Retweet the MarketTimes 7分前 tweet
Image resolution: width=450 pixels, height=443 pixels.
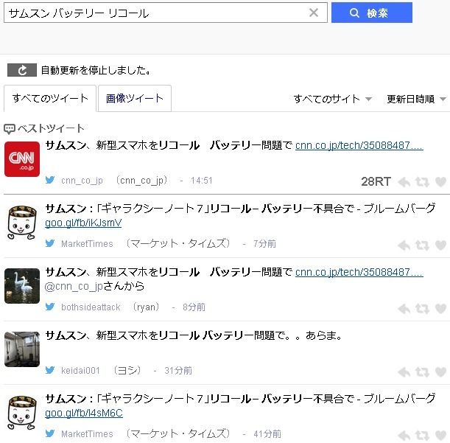pyautogui.click(x=422, y=245)
